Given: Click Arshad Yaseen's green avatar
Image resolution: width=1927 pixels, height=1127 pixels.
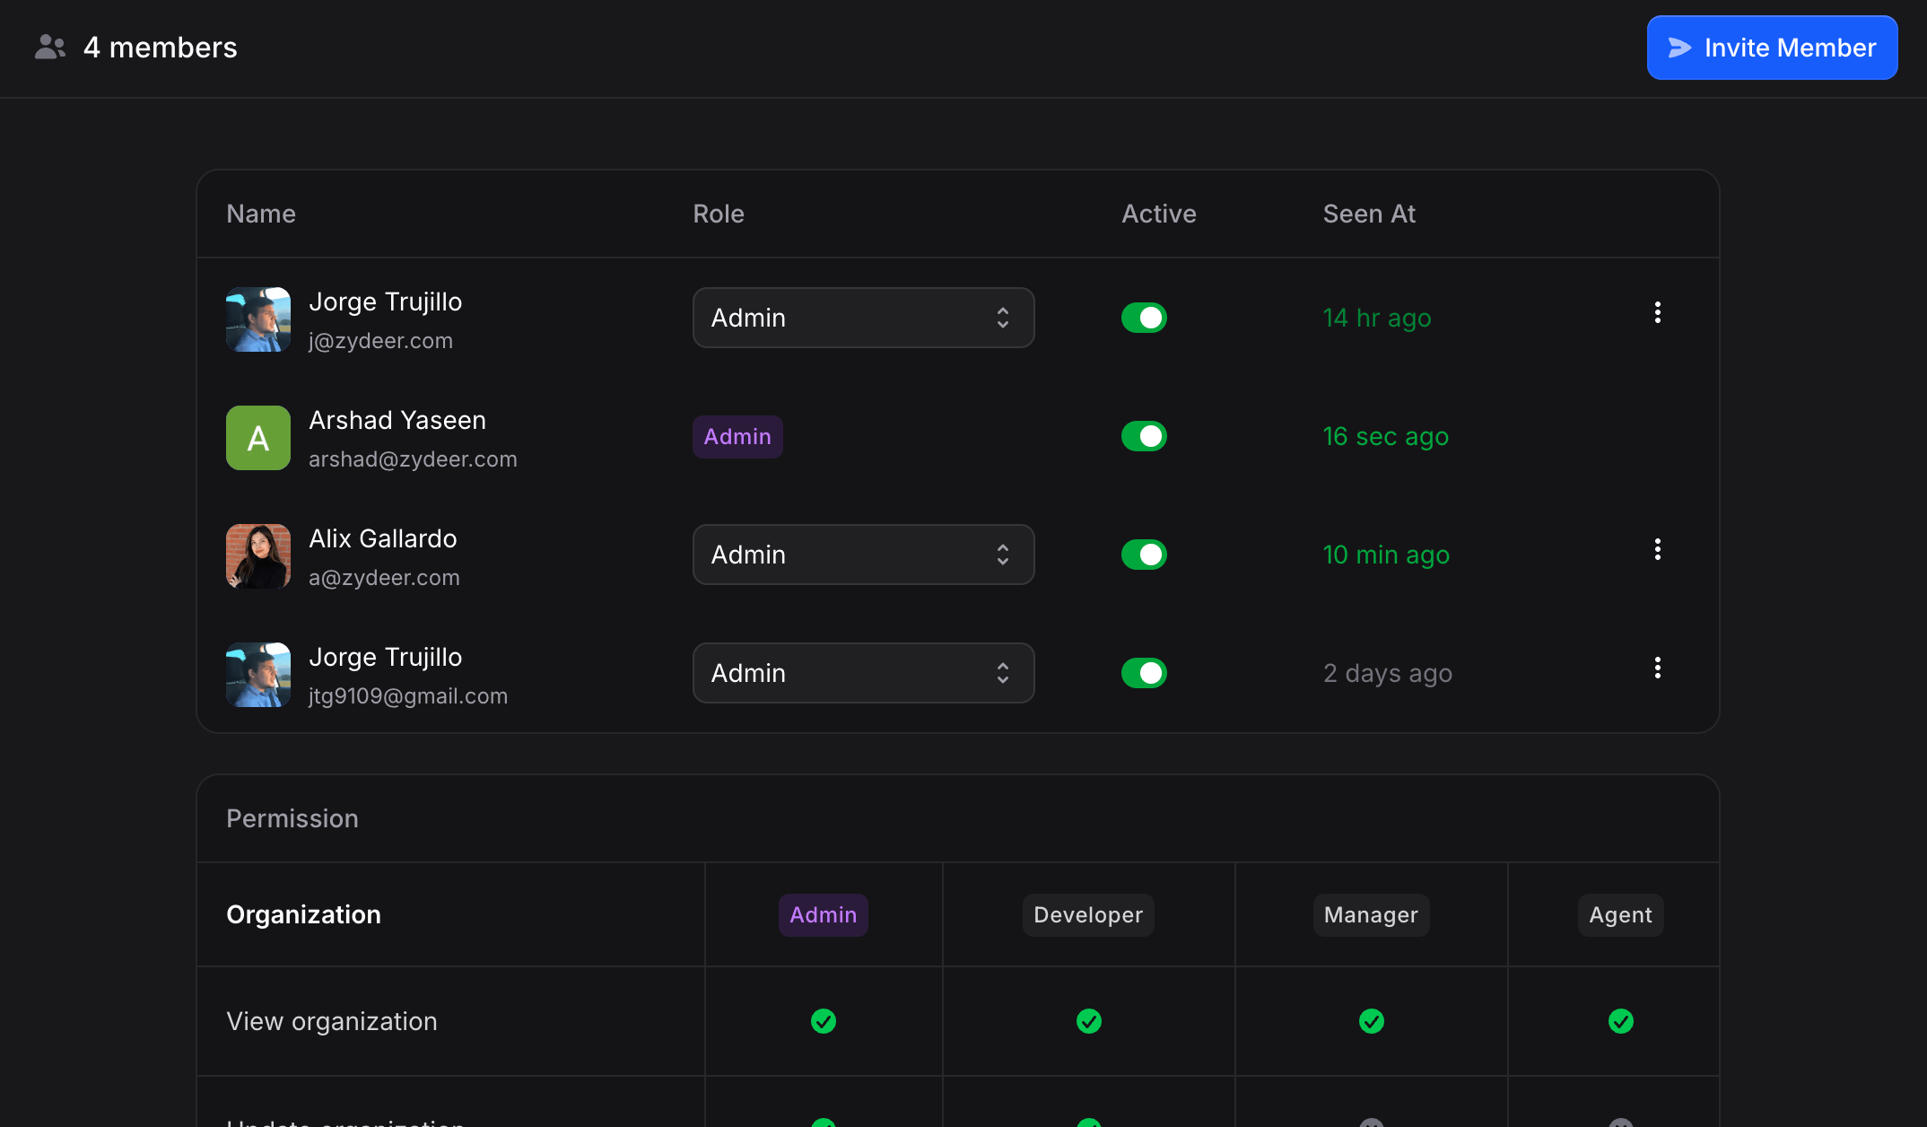Looking at the screenshot, I should (x=257, y=438).
